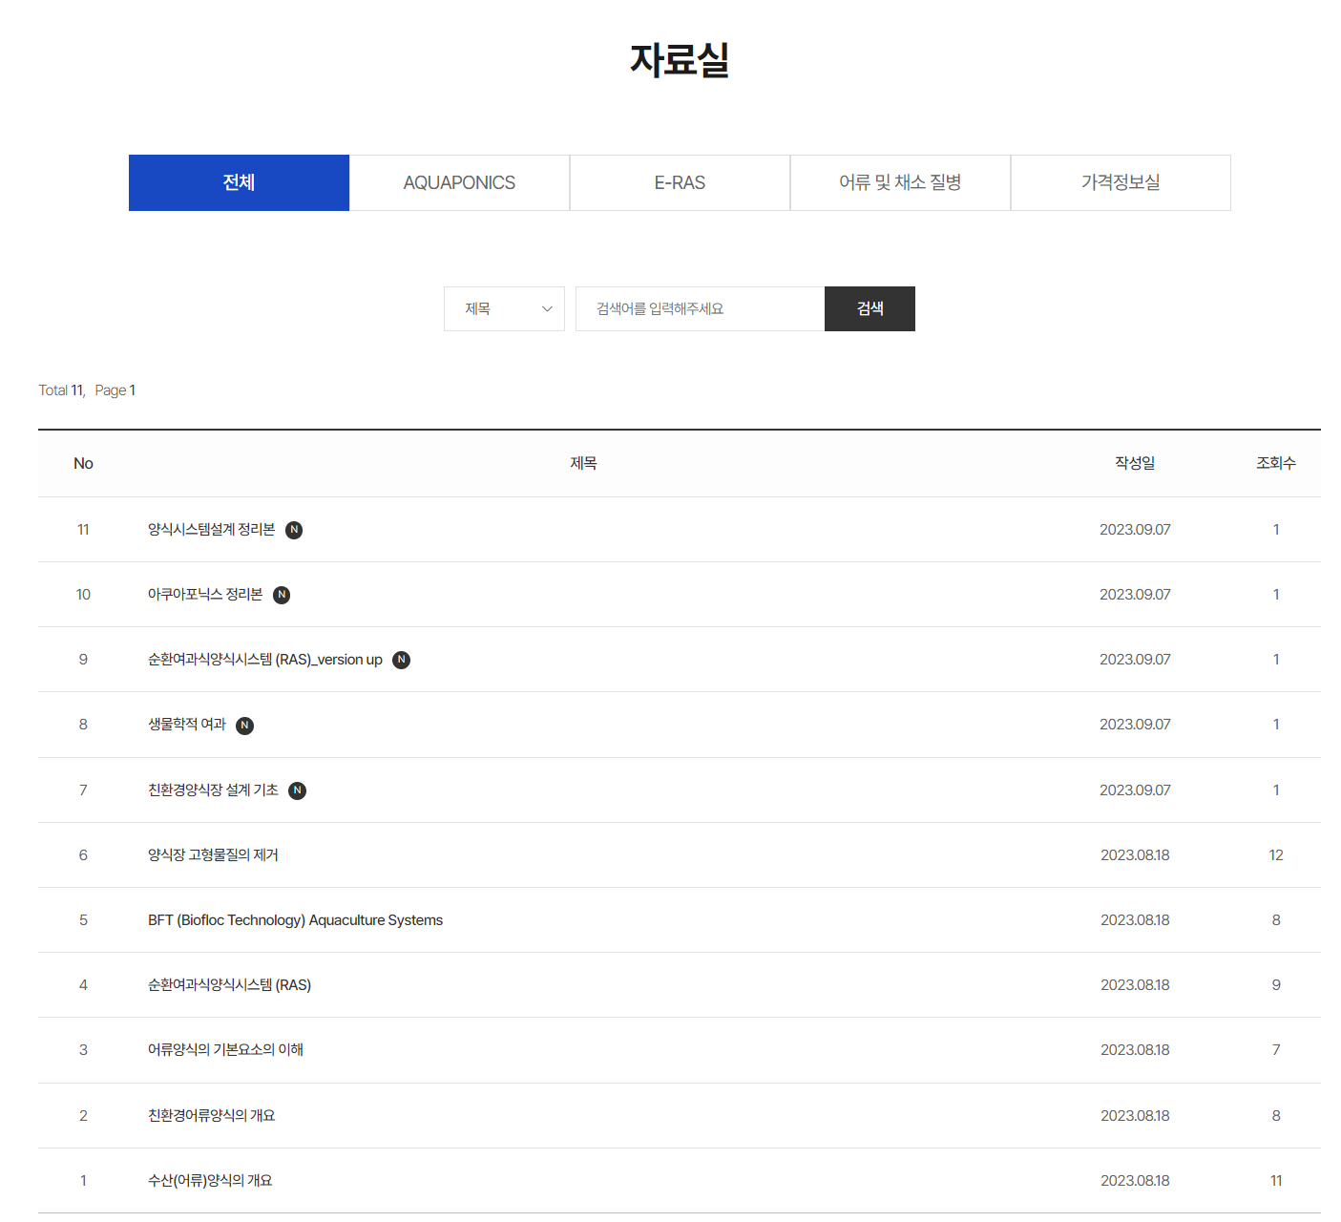Open post 수산(어류)양식의 개요

coord(210,1180)
